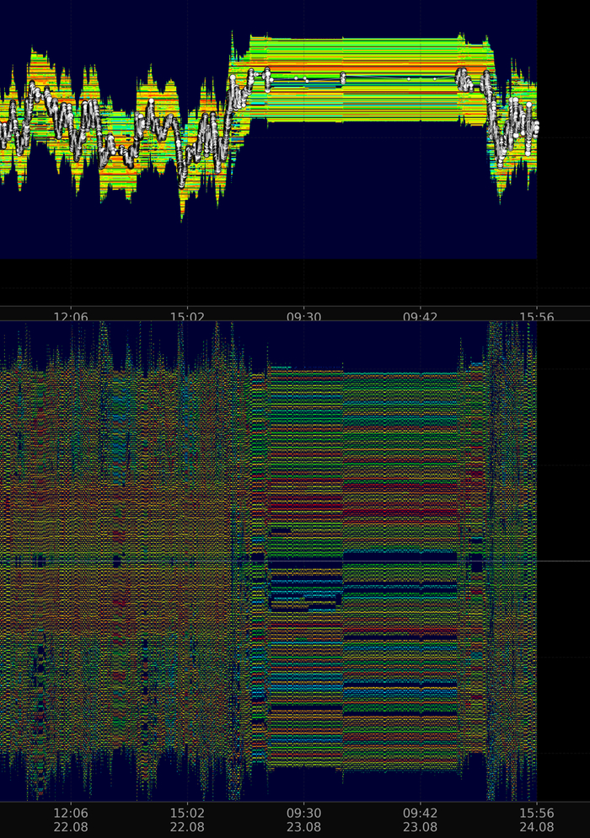Click the 09:42 23.08 label on bottom axis

click(x=420, y=819)
